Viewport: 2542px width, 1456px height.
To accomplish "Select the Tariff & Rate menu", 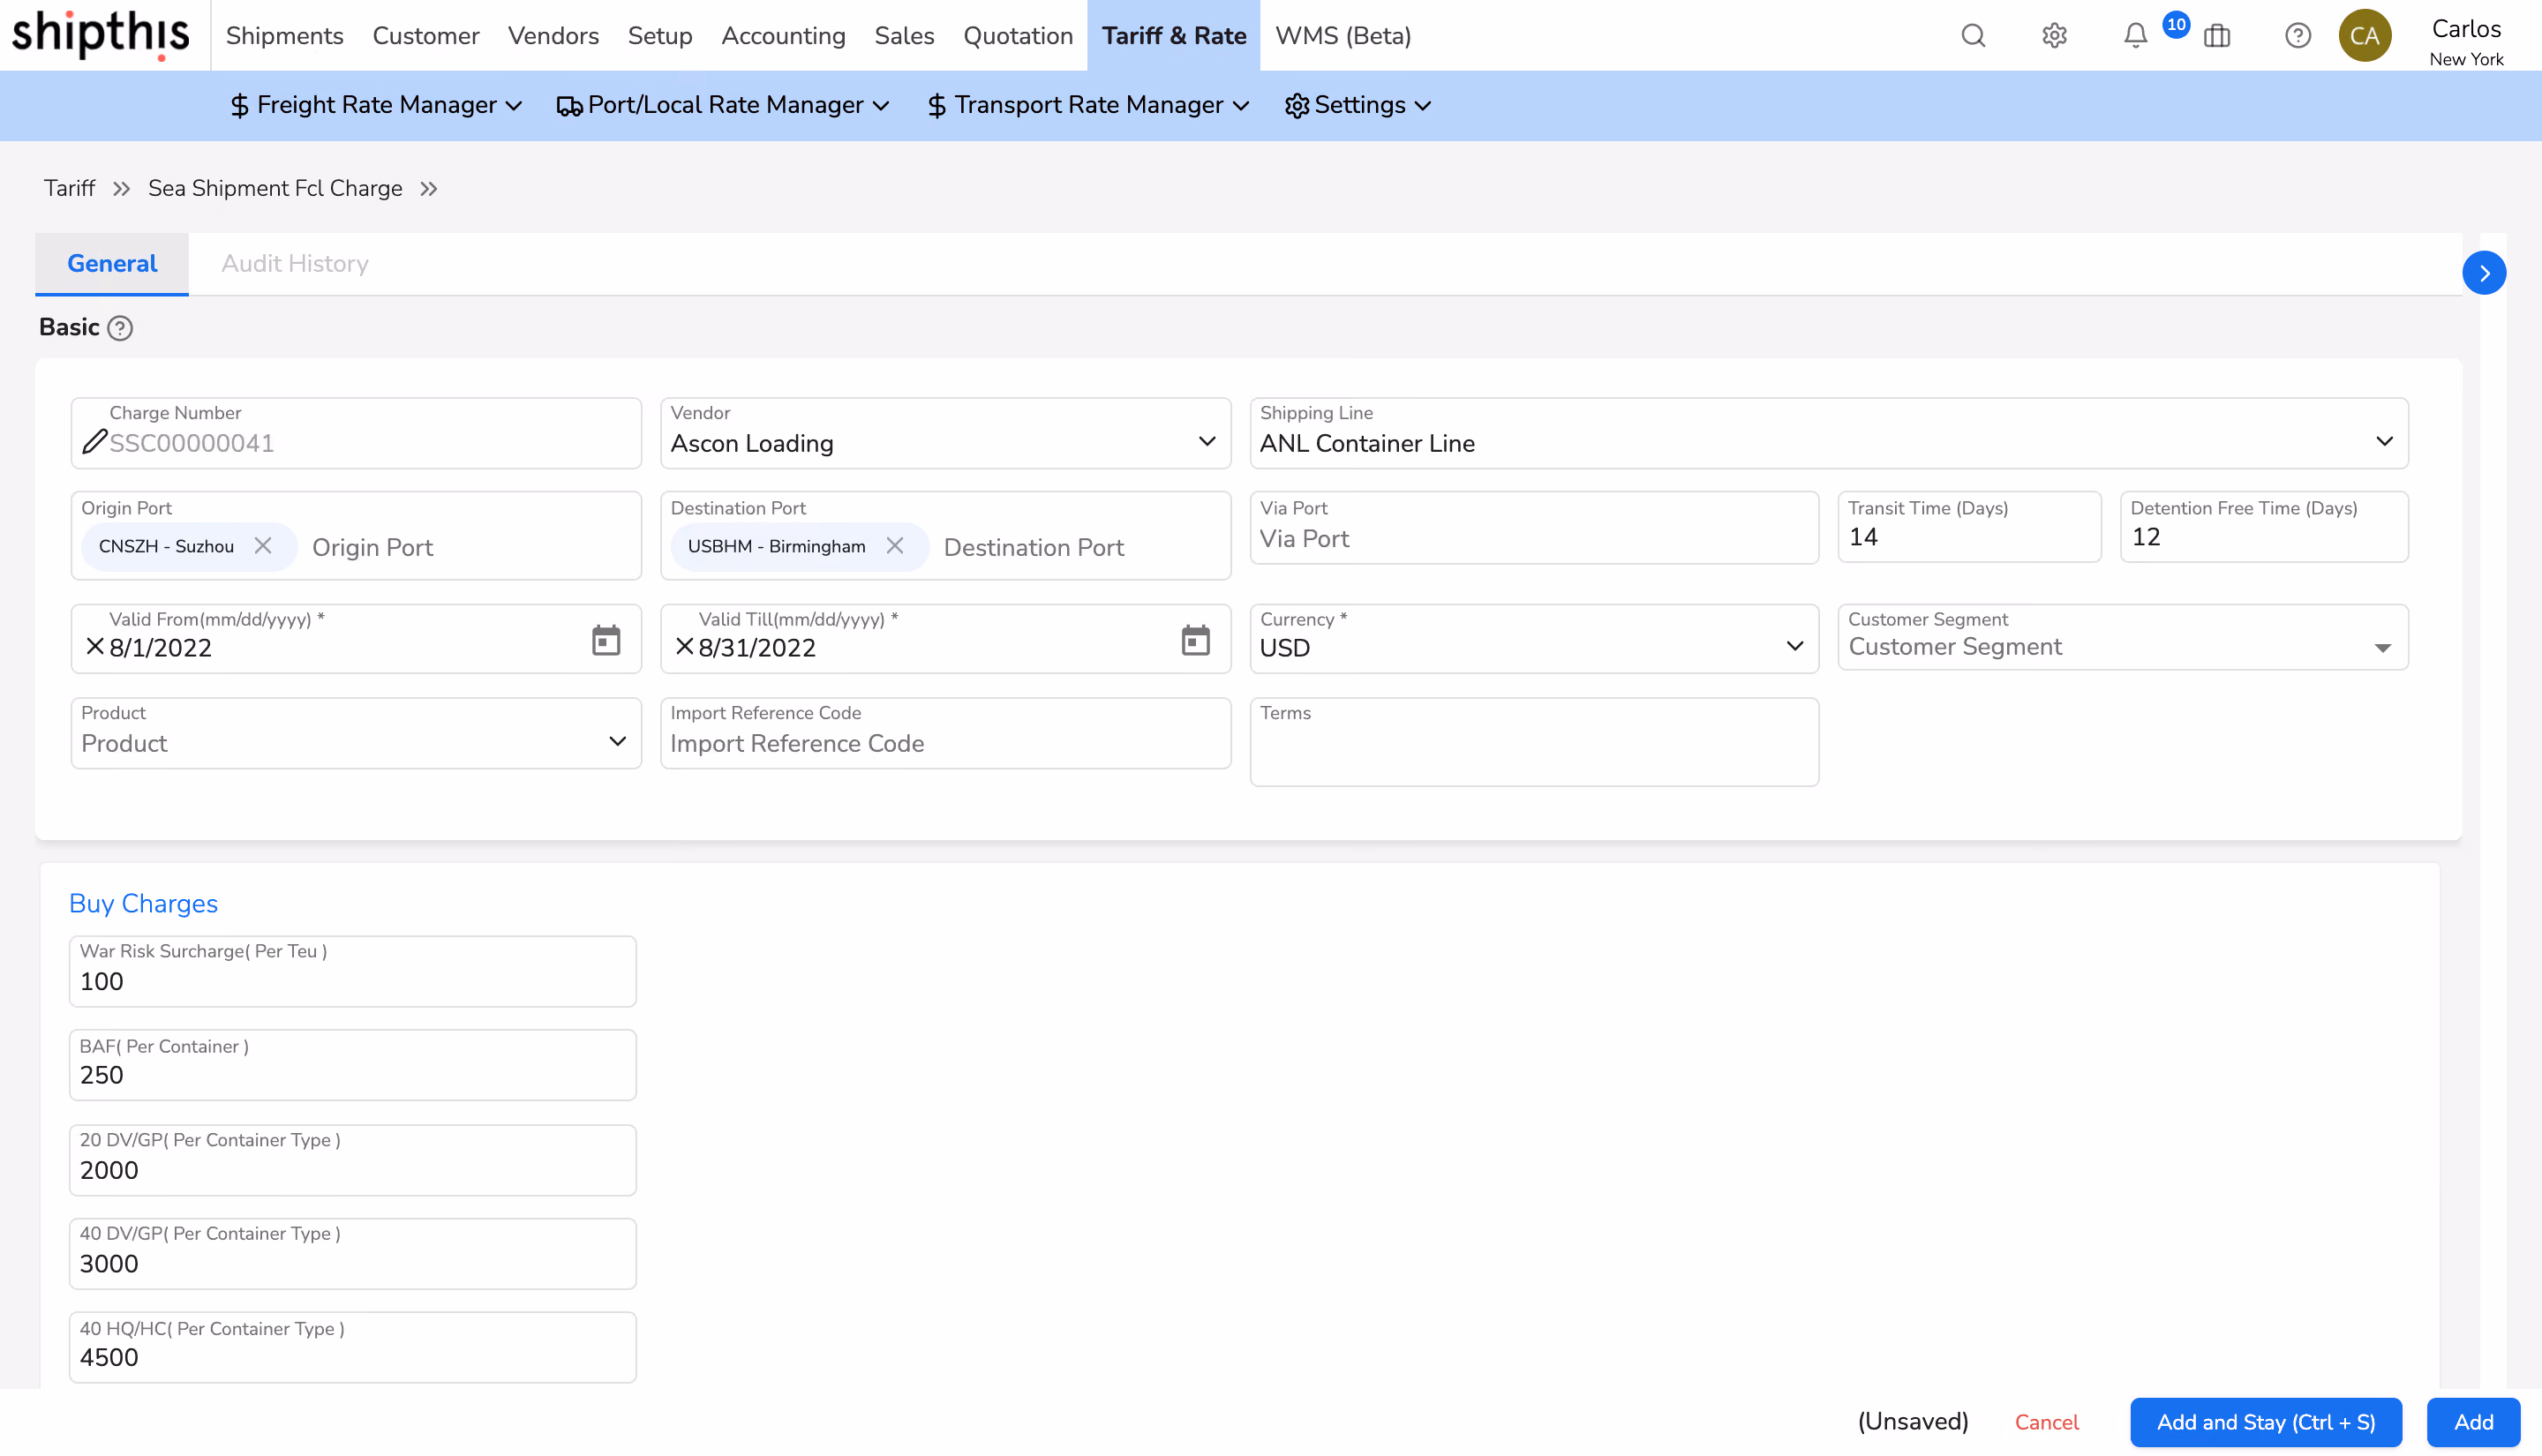I will coord(1174,36).
